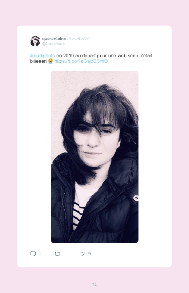Image resolution: width=189 pixels, height=293 pixels.
Task: Follow the t.co/1aGajzEGmD link
Action: click(x=81, y=61)
